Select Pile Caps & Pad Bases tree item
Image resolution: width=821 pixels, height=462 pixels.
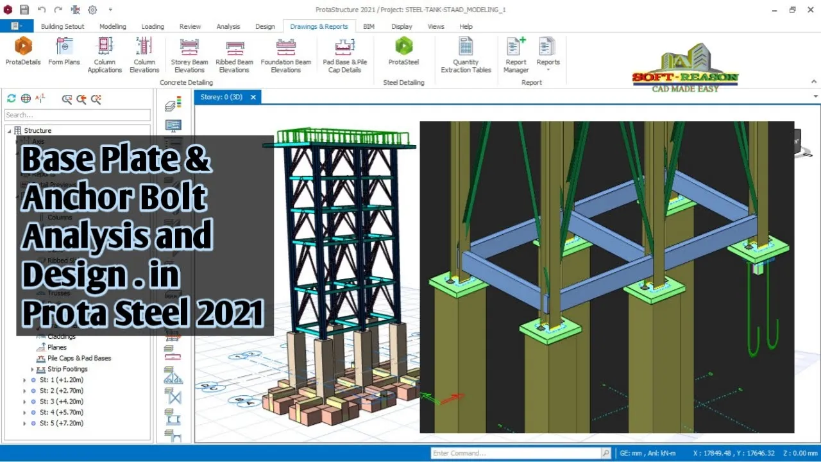tap(79, 358)
